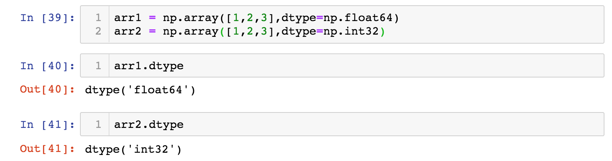
Task: Click line number 1 in cell 40
Action: pyautogui.click(x=98, y=65)
